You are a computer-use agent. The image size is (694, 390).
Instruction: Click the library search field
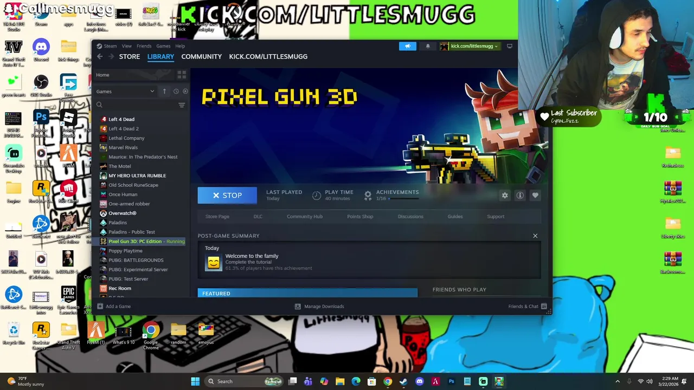coord(136,105)
